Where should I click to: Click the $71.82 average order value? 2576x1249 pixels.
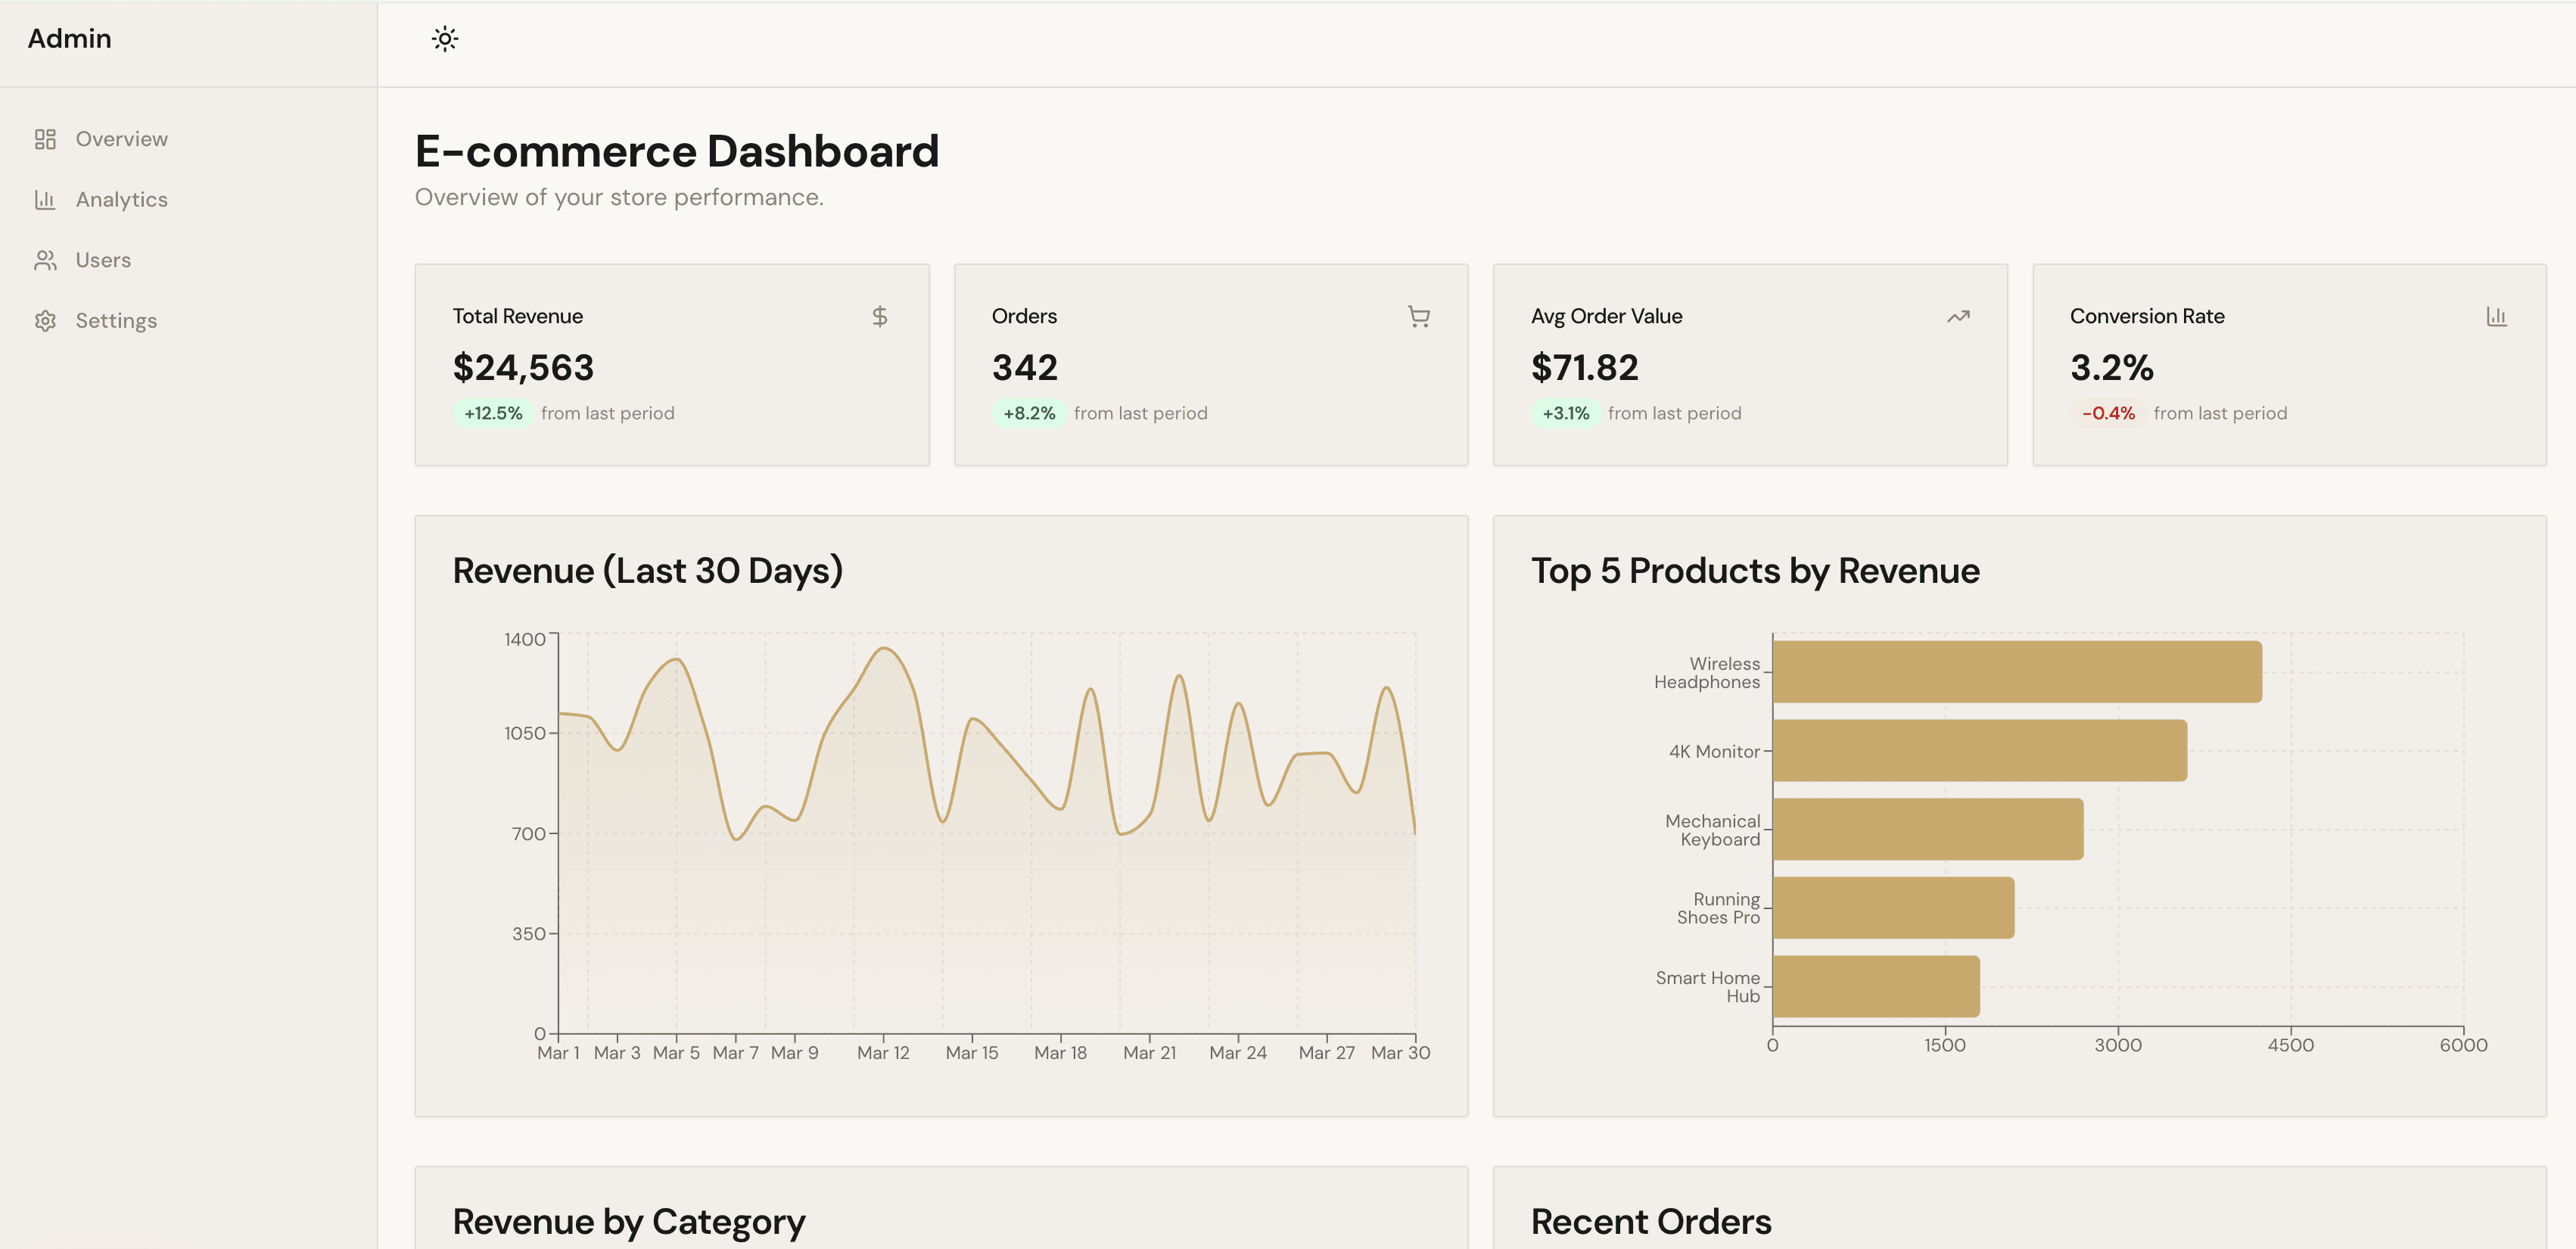1585,368
